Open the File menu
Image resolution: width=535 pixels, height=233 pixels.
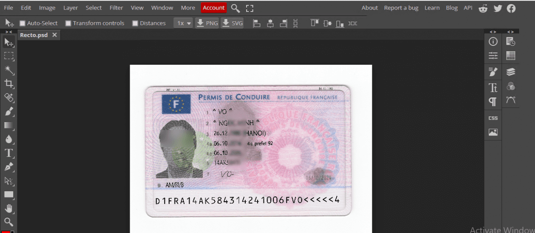9,8
